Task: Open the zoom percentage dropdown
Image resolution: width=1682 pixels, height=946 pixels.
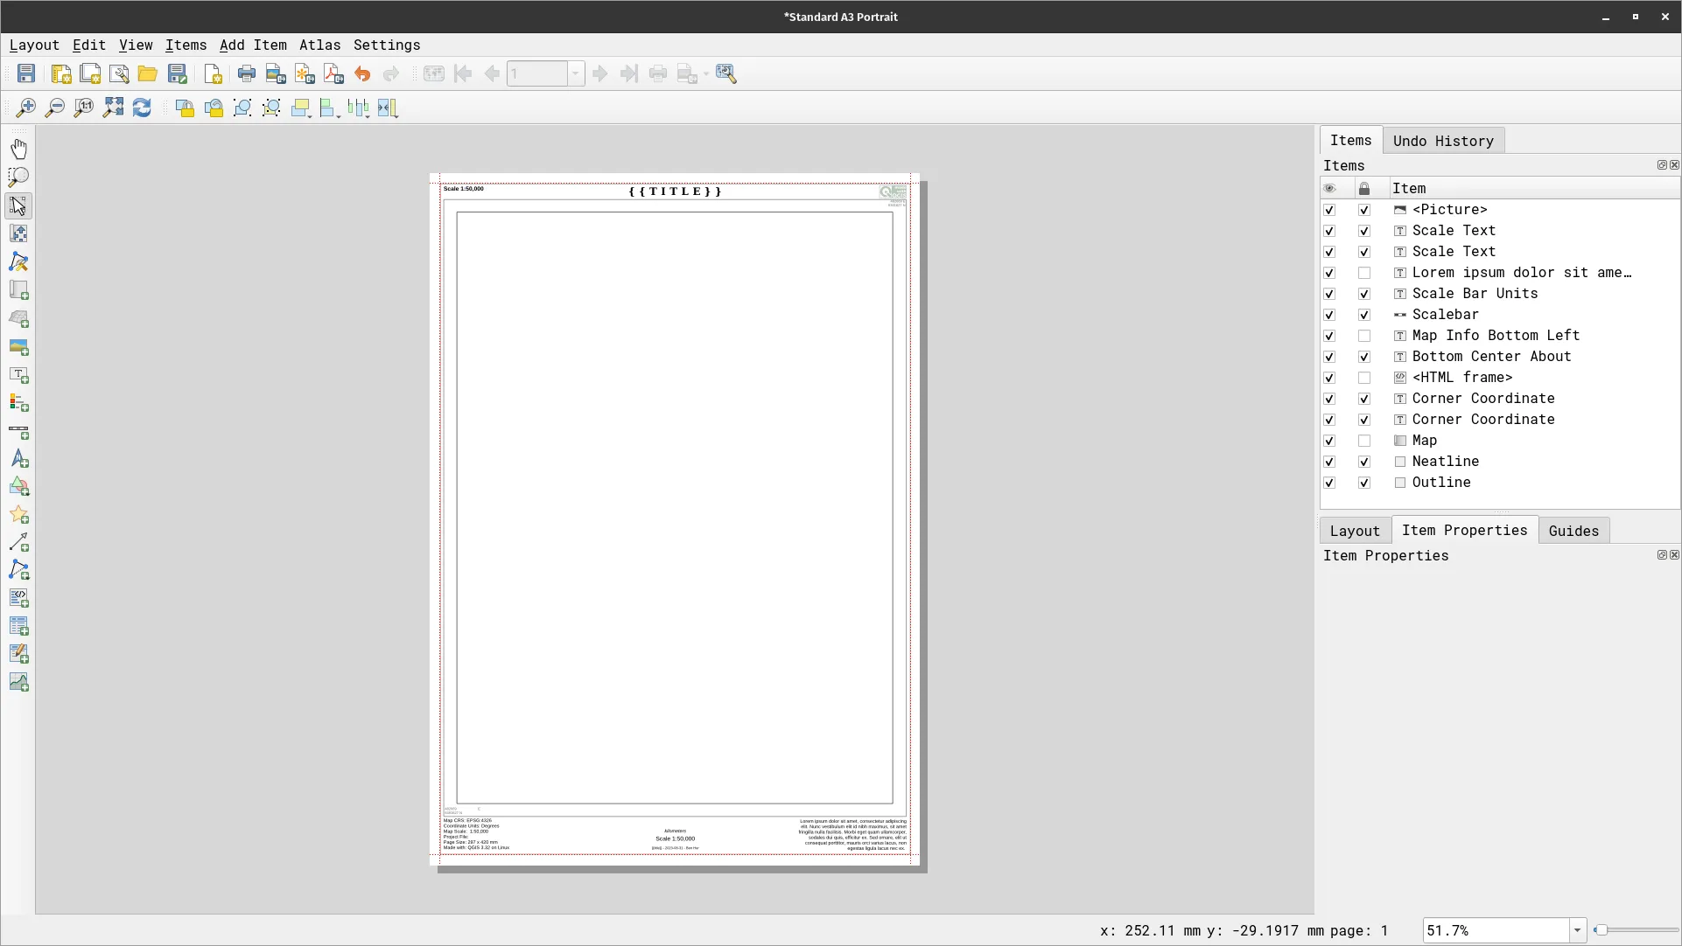Action: [x=1578, y=930]
